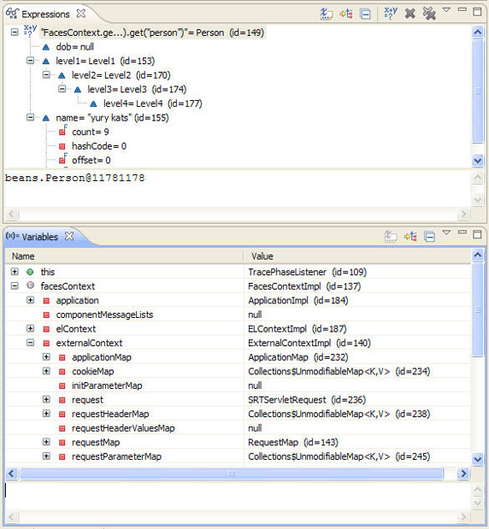This screenshot has height=529, width=489.
Task: Close the Variables tab
Action: point(69,236)
